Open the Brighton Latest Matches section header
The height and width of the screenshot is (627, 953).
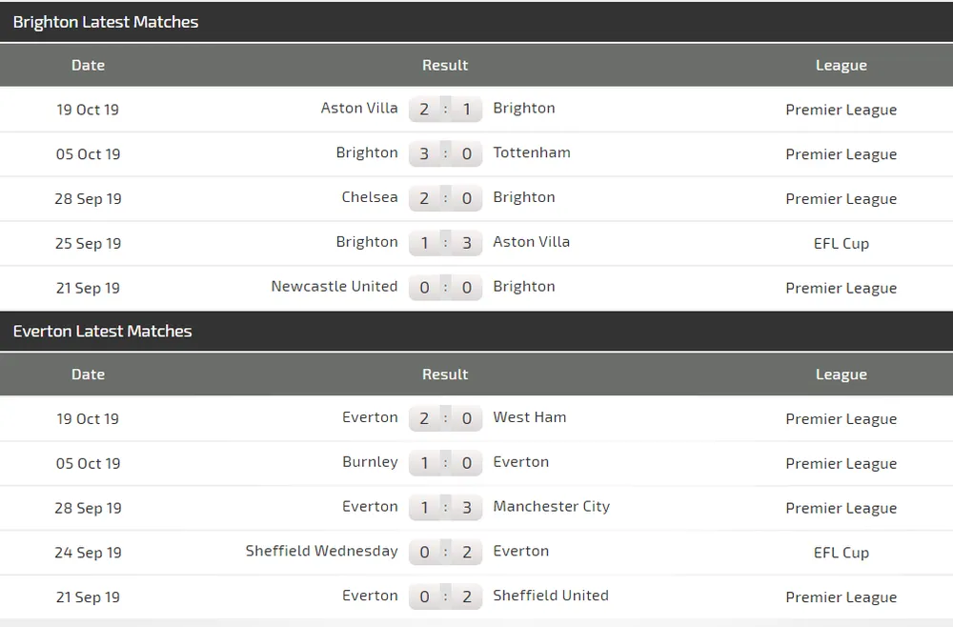tap(106, 22)
